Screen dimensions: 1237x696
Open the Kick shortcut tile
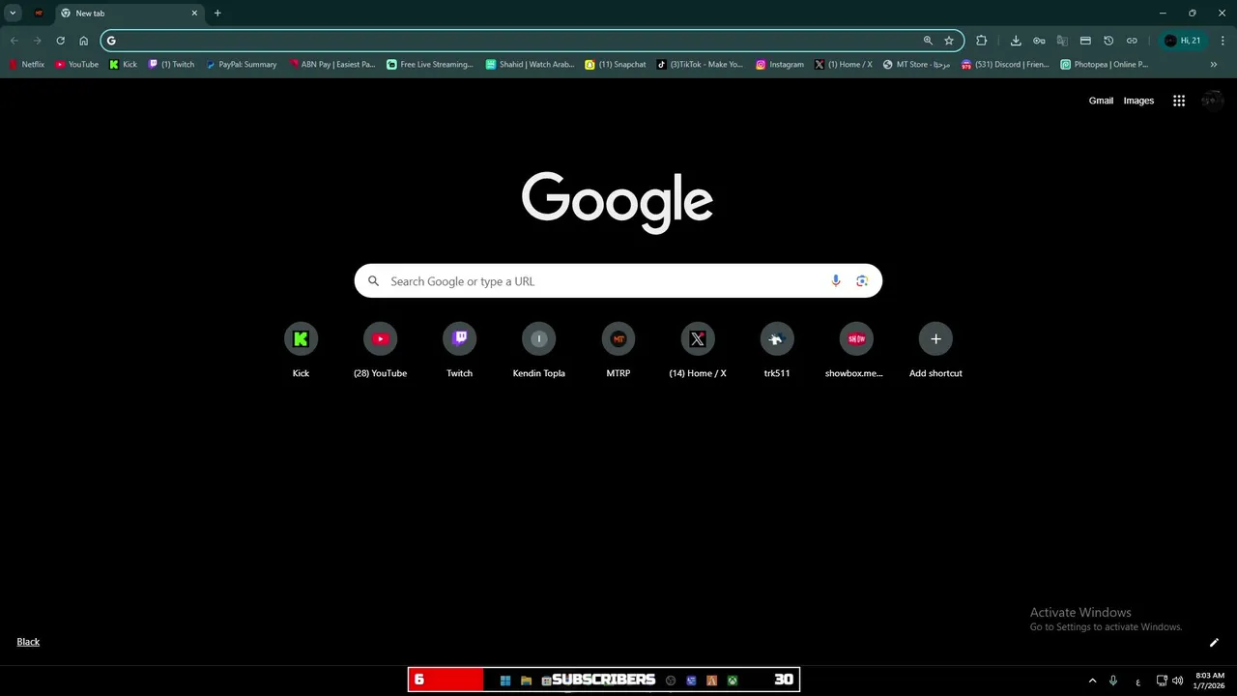coord(301,351)
